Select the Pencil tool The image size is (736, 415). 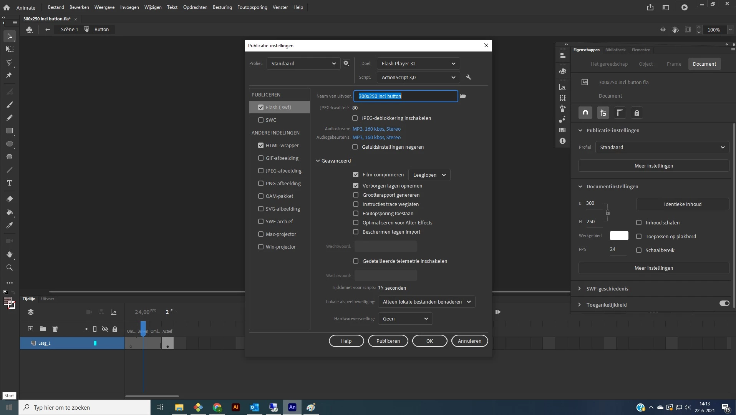pos(10,118)
